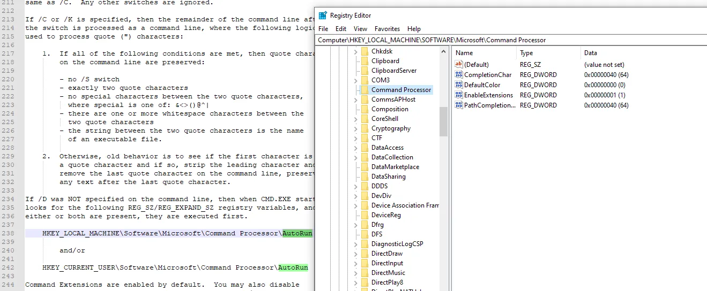Select the DeviceReg registry key

pos(386,215)
